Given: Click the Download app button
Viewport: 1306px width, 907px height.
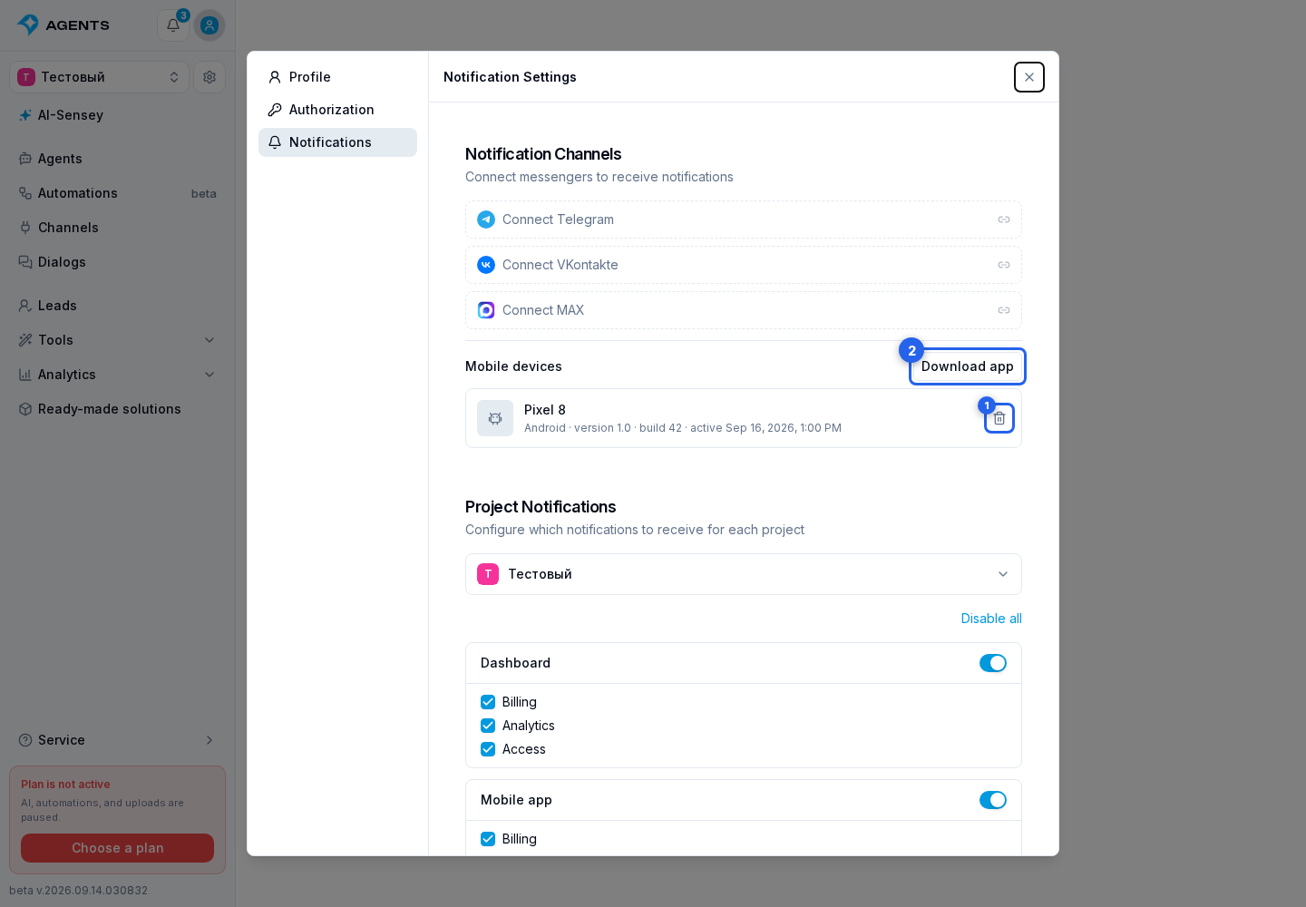Looking at the screenshot, I should (968, 366).
